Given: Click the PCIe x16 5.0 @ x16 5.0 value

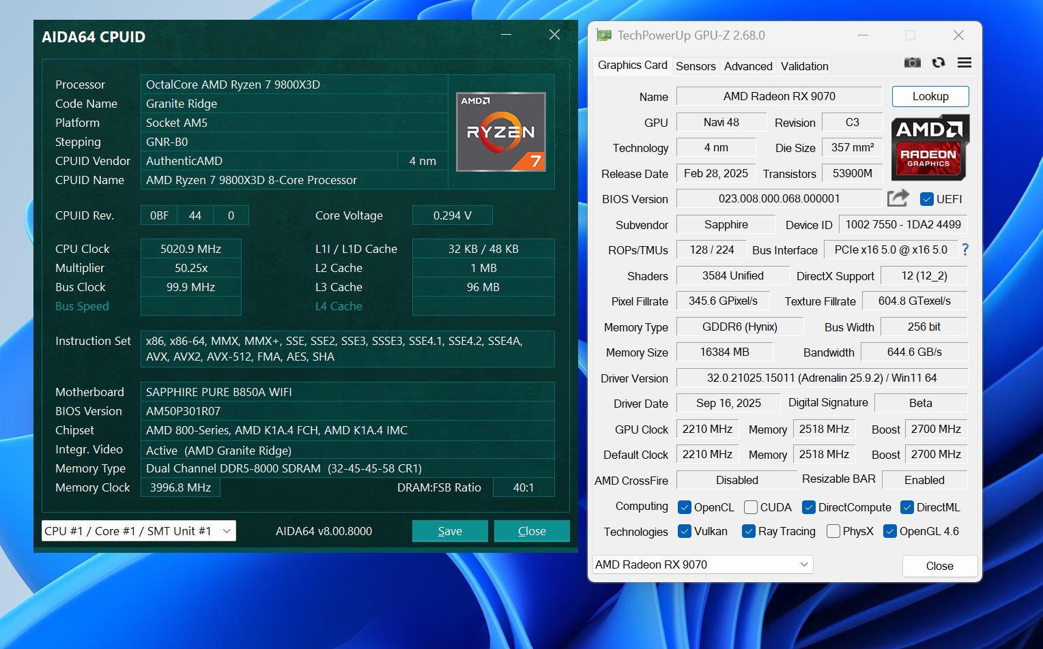Looking at the screenshot, I should pyautogui.click(x=891, y=250).
